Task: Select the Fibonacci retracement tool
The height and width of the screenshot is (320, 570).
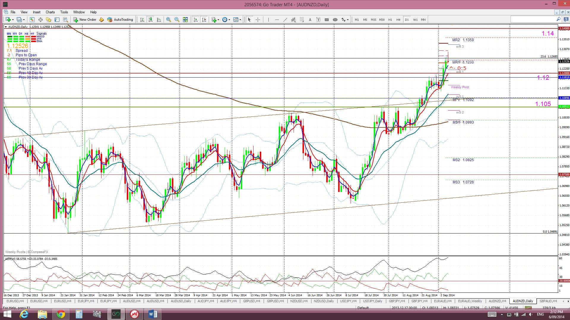Action: pos(302,20)
